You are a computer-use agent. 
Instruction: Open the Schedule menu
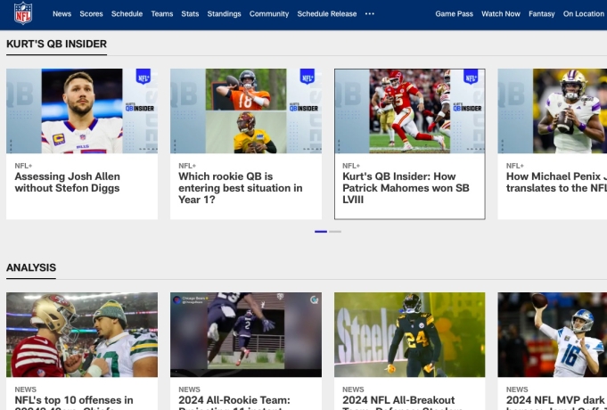click(x=127, y=13)
